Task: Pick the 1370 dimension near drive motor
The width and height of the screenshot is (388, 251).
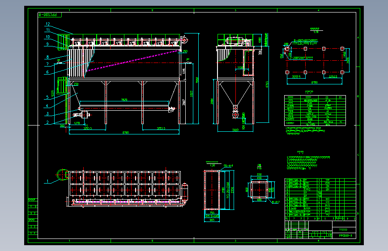Action: (77, 123)
